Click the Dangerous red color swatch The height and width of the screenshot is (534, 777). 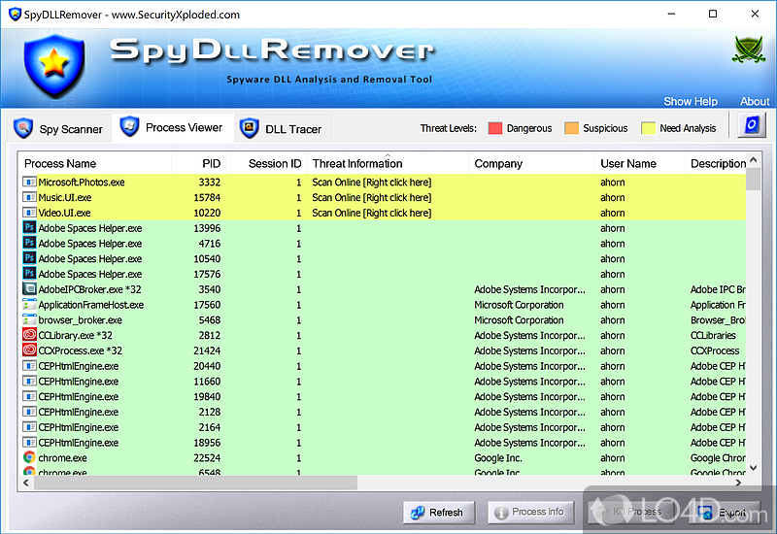pos(495,128)
